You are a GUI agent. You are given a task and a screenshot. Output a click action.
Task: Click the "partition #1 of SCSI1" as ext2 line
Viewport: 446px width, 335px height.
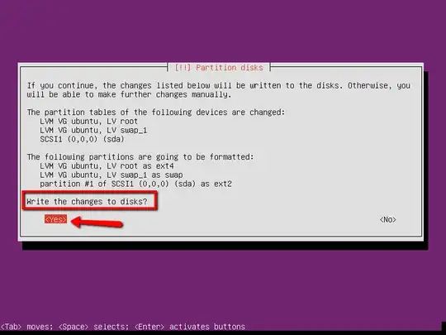135,184
